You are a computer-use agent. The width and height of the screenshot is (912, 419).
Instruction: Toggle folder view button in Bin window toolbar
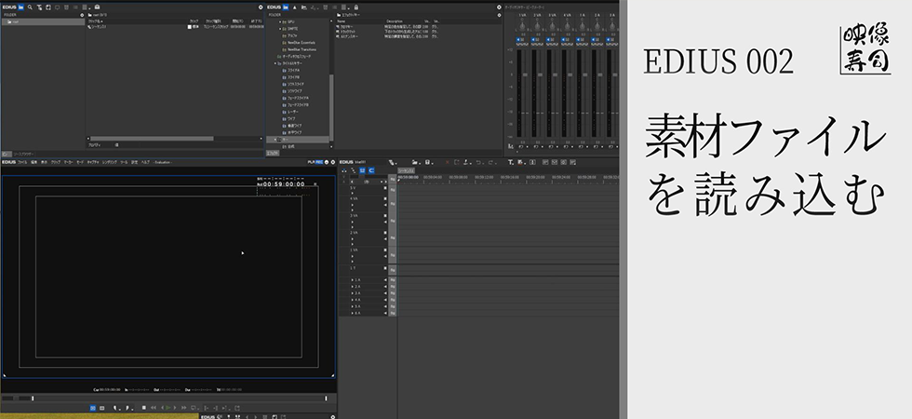20,7
